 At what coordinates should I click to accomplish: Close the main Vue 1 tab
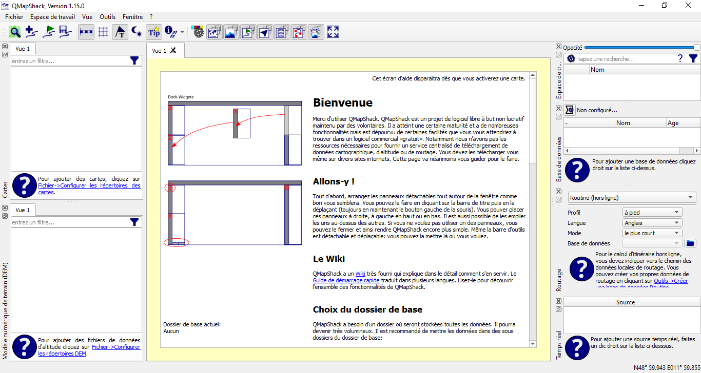173,50
